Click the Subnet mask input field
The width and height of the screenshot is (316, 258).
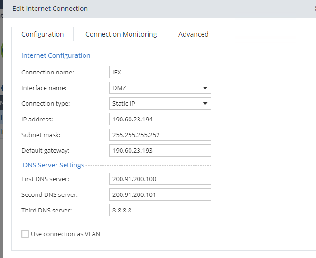click(x=160, y=135)
